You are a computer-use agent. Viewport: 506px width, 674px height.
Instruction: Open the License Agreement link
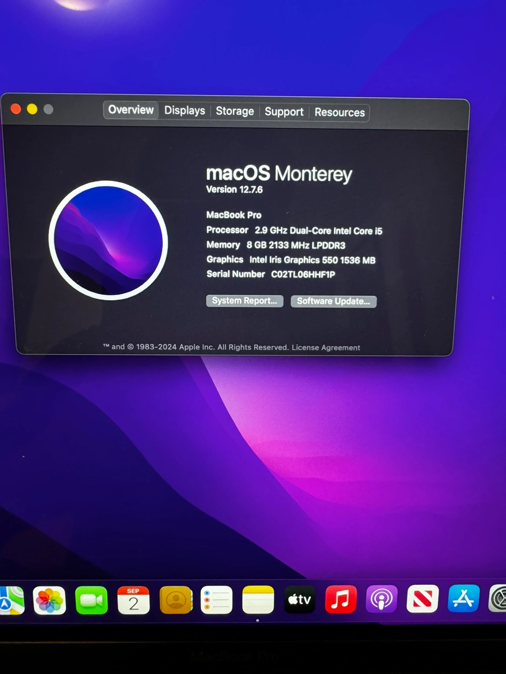326,347
